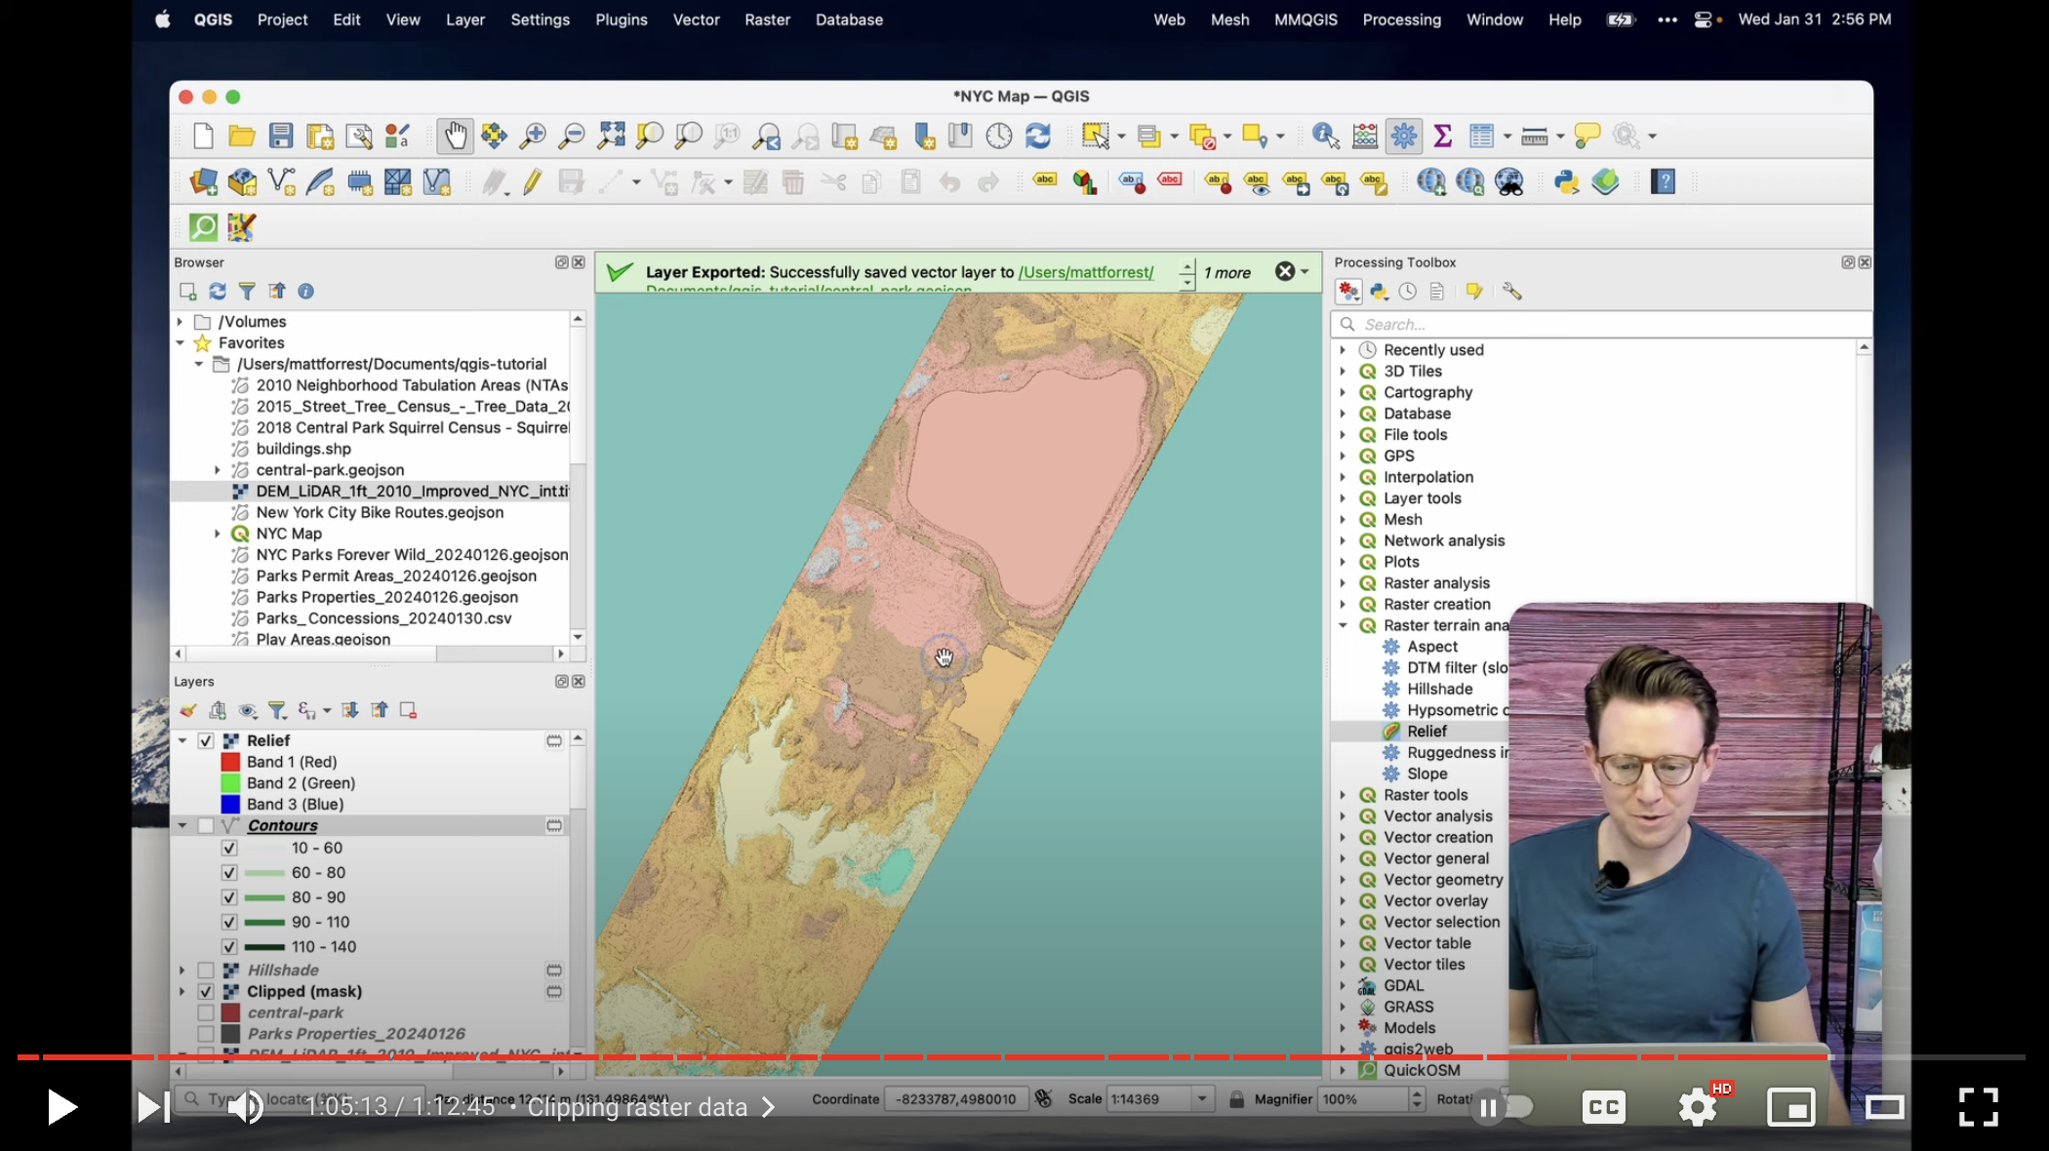Screen dimensions: 2049x1151
Task: Open Processing history clock icon
Action: 1407,291
